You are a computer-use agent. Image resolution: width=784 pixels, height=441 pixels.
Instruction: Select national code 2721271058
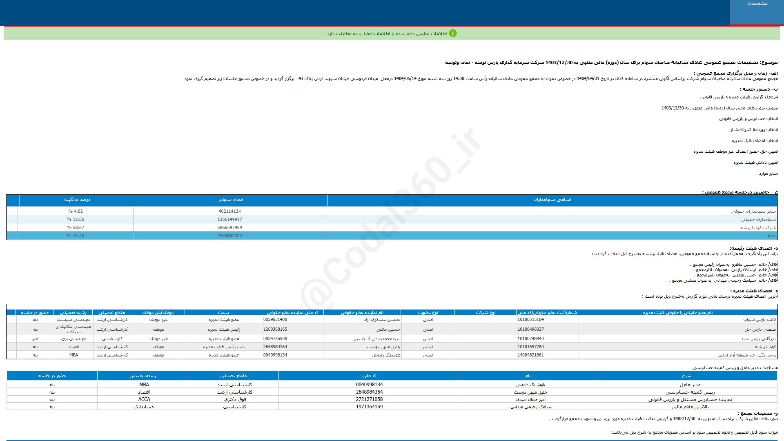369,399
